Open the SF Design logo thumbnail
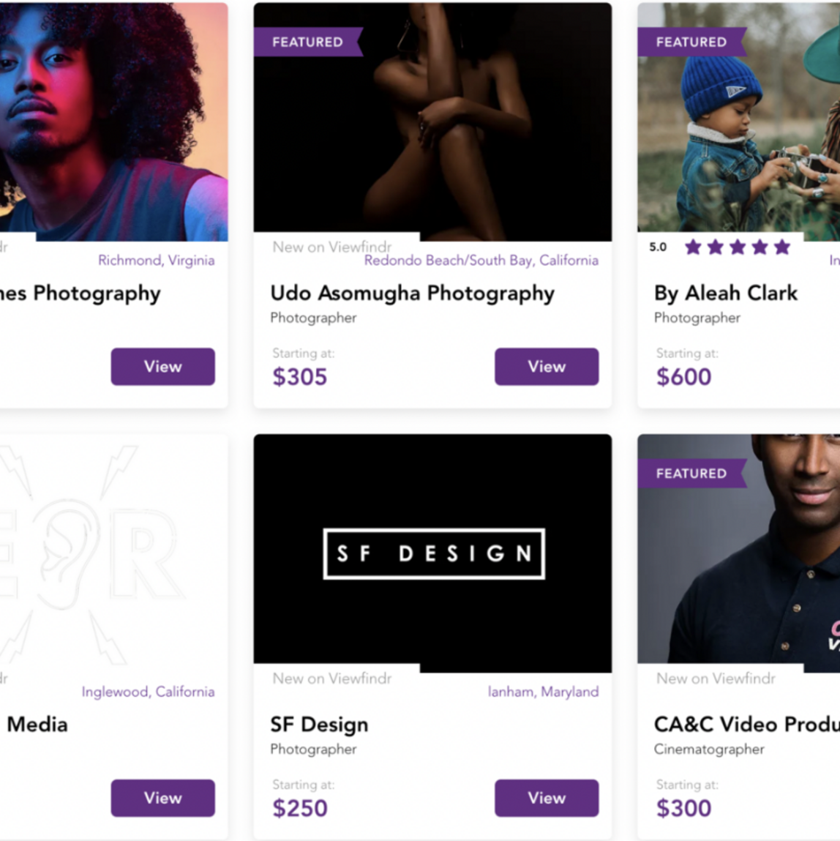This screenshot has height=841, width=840. [432, 553]
